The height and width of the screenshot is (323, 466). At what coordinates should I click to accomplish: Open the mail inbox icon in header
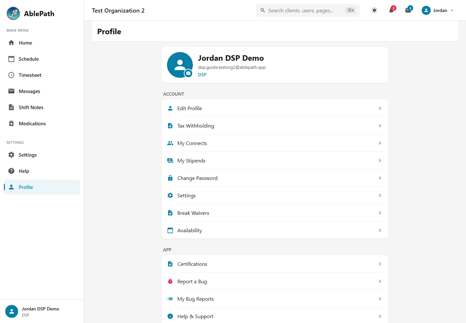point(408,10)
